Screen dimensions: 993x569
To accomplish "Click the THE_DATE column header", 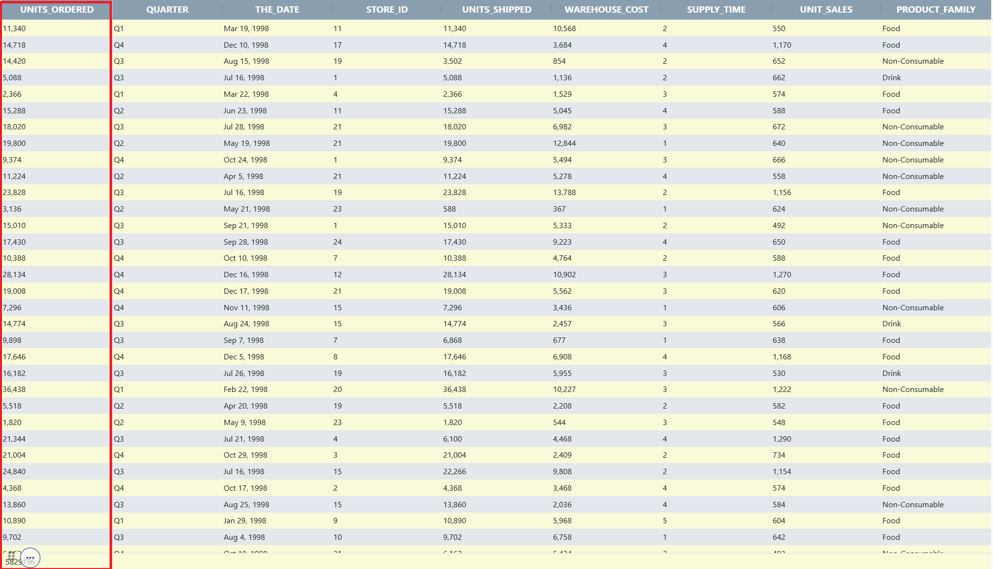I will click(x=277, y=10).
